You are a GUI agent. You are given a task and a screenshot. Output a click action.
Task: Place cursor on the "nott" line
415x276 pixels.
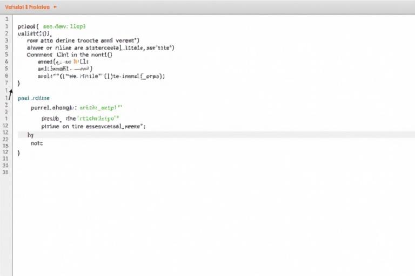click(x=37, y=143)
